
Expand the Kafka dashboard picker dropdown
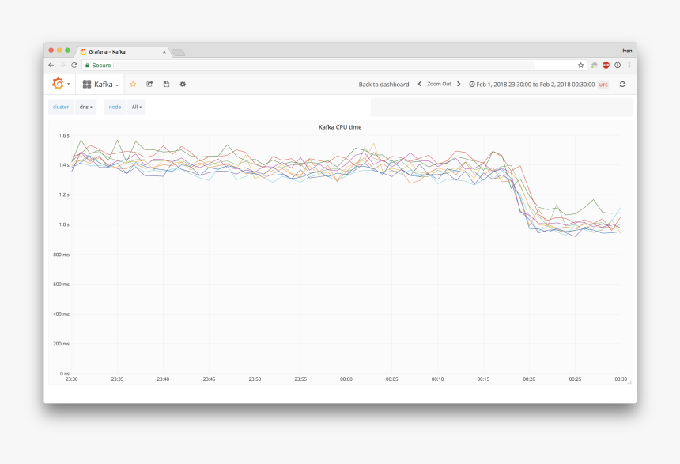(101, 84)
